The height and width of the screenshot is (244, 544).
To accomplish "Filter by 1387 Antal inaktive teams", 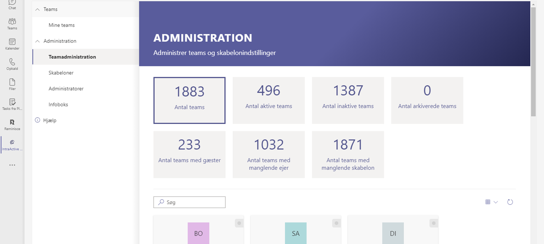I will (348, 100).
